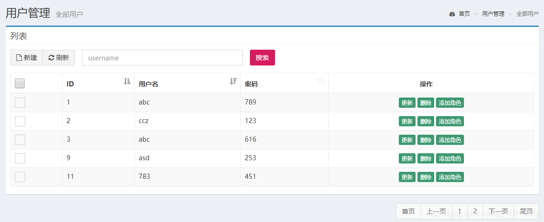The image size is (544, 222).
Task: Go to 下一页 next page
Action: [x=498, y=211]
